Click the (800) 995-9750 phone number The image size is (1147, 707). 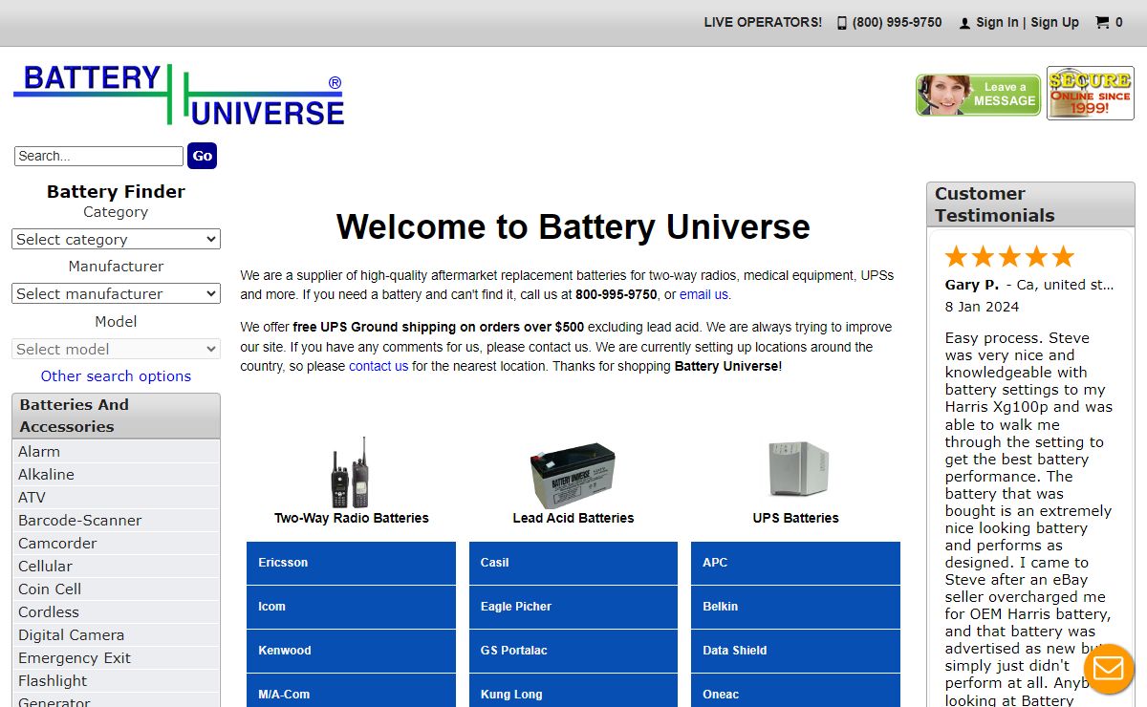coord(897,22)
